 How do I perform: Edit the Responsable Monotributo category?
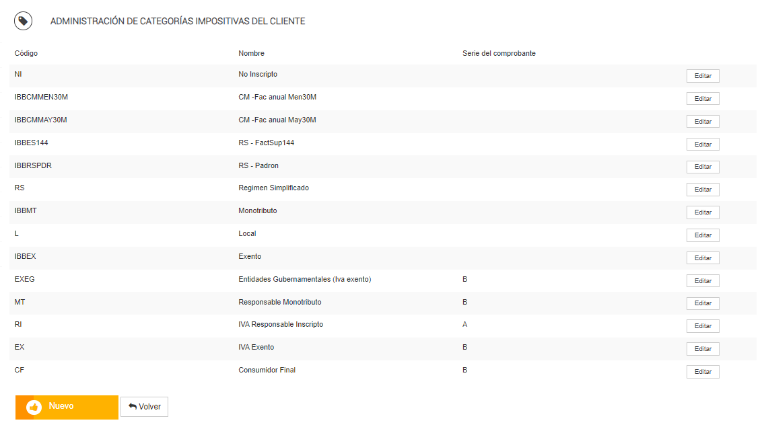[703, 303]
